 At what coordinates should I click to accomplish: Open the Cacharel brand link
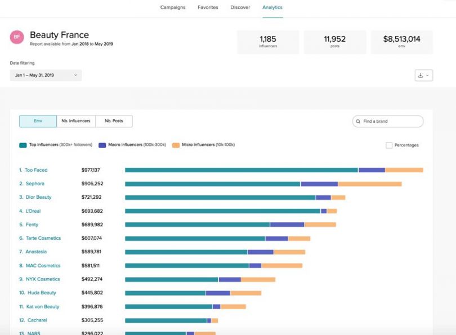37,320
